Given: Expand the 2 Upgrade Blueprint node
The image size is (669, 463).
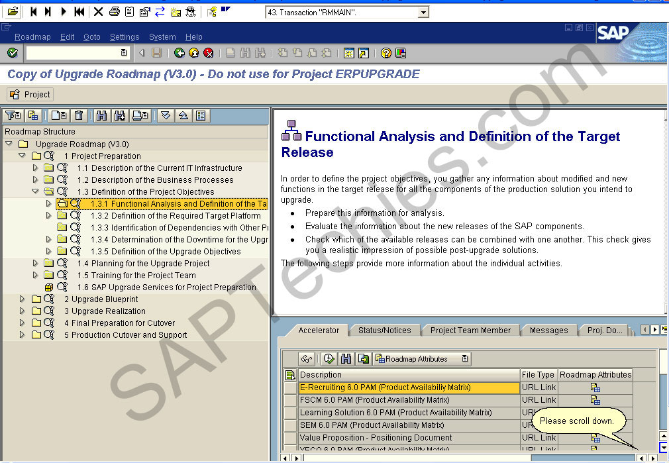Looking at the screenshot, I should pyautogui.click(x=22, y=299).
